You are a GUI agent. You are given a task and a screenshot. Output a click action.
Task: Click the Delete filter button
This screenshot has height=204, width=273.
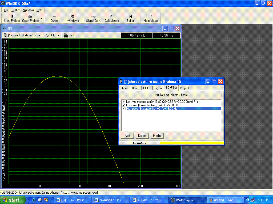142,136
